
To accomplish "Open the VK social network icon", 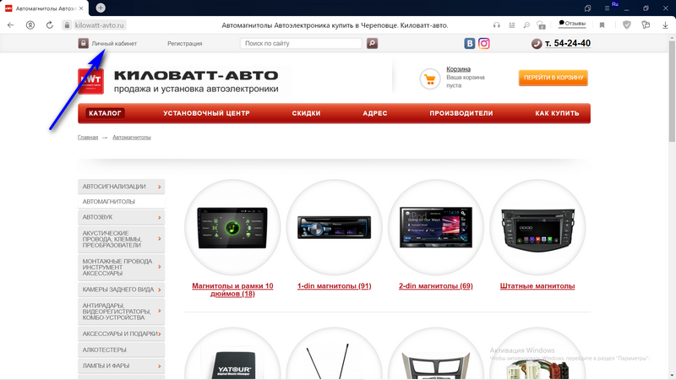I will click(470, 43).
